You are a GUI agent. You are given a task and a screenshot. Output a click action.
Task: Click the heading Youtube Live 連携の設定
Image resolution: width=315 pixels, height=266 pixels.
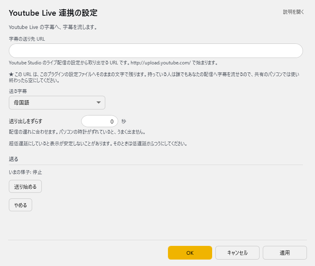click(53, 13)
